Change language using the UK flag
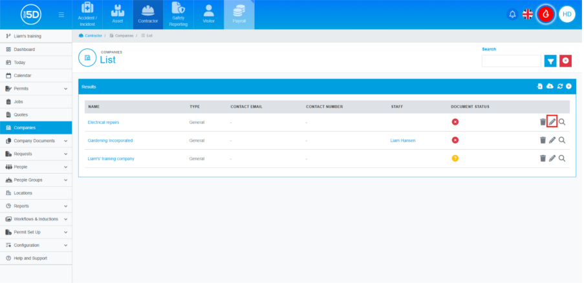The height and width of the screenshot is (283, 584). (528, 14)
